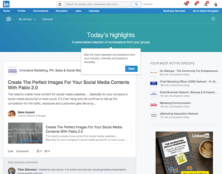
Task: Go to Sales Navigator link
Action: tap(206, 11)
